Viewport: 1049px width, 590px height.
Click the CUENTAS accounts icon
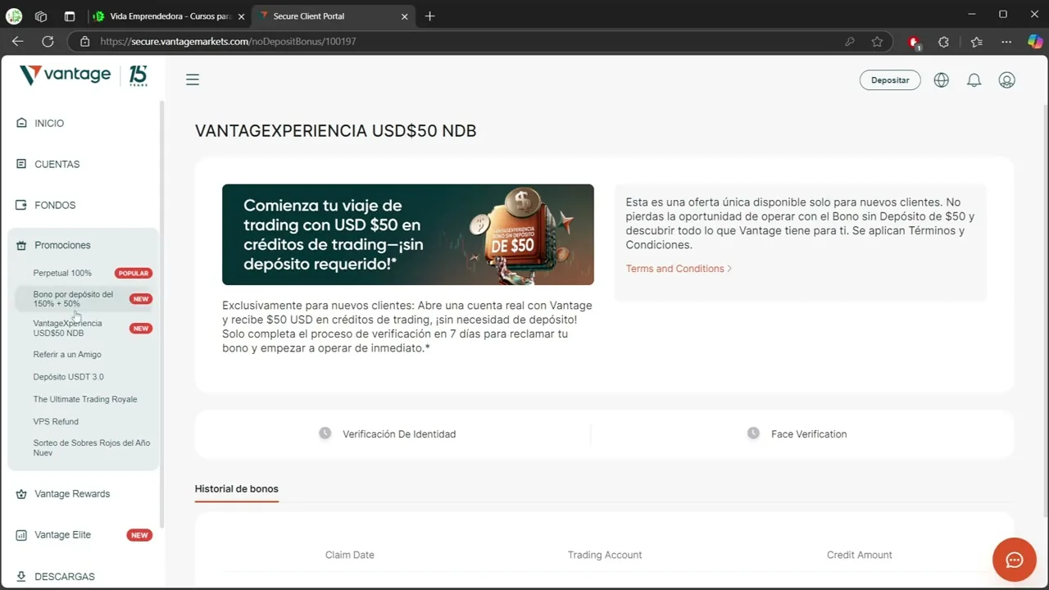tap(21, 164)
